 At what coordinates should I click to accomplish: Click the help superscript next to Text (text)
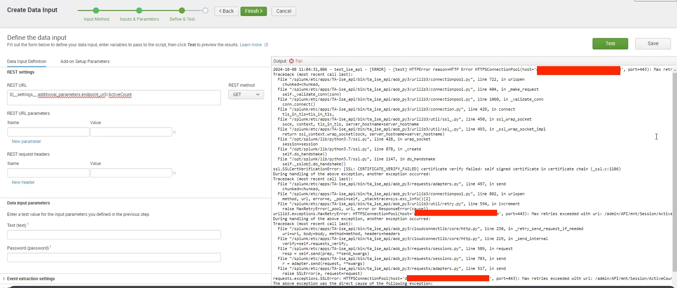(28, 224)
